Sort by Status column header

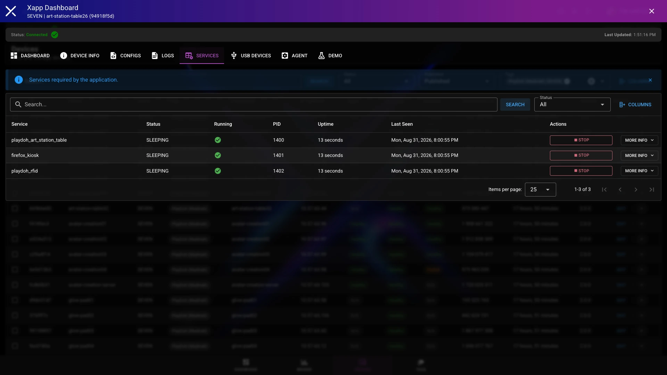[x=153, y=124]
